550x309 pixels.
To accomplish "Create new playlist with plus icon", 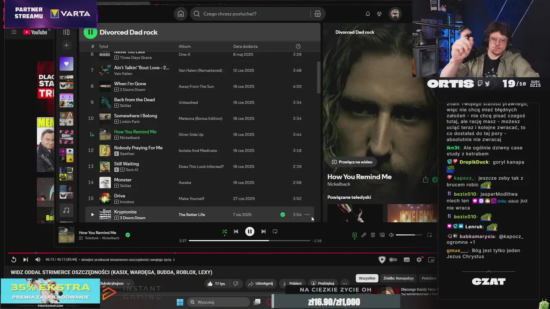I will click(66, 45).
